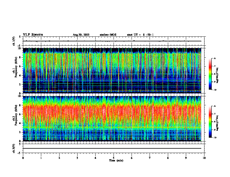
Task: Click time axis tick label "1"
Action: [41, 158]
